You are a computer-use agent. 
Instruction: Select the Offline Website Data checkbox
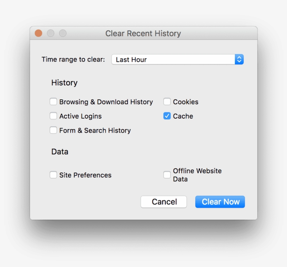point(167,175)
